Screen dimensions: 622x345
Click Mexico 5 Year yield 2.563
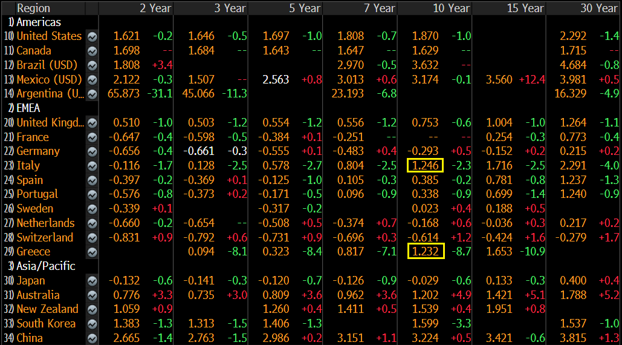tap(276, 80)
